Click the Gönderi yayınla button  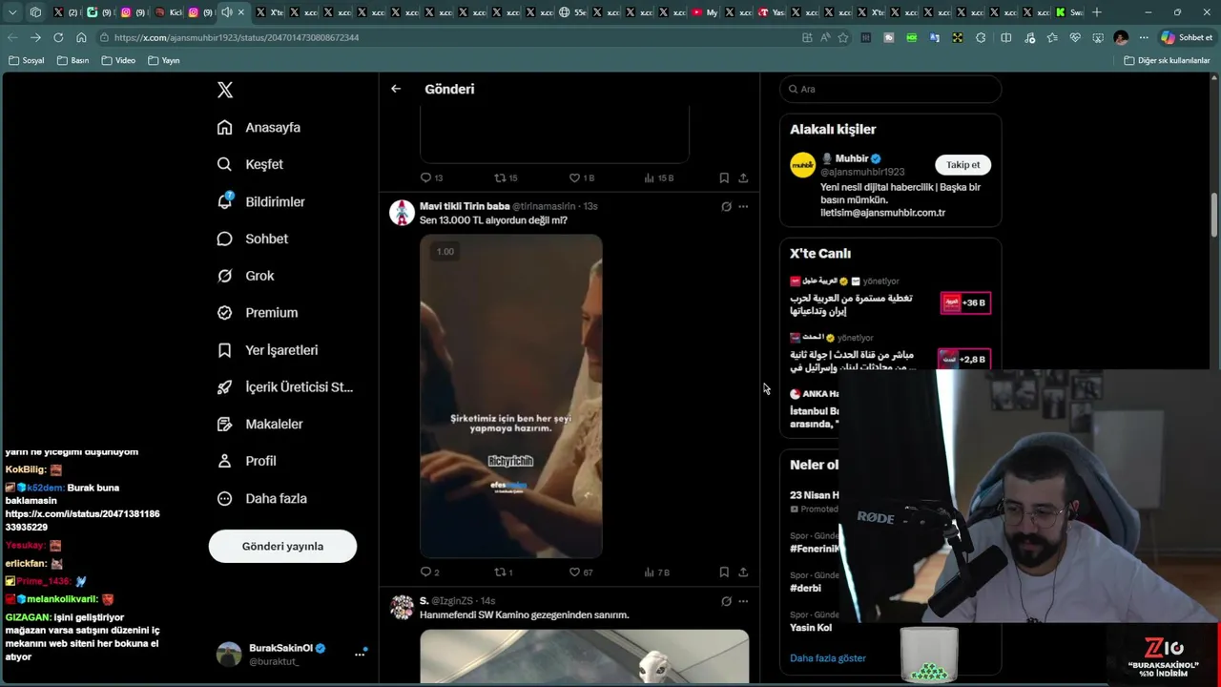coord(282,547)
